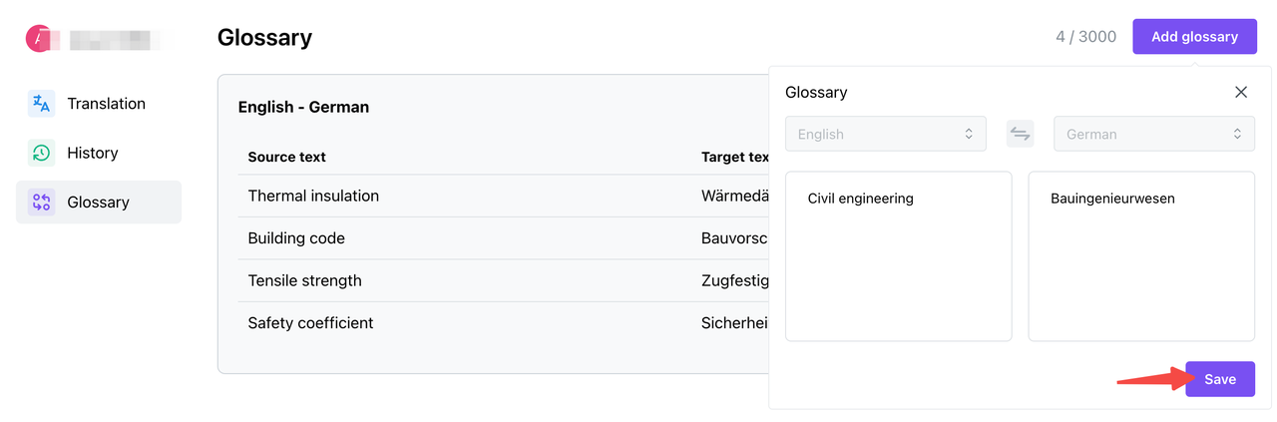Click the Civil engineering source text box
1277x422 pixels.
click(899, 256)
